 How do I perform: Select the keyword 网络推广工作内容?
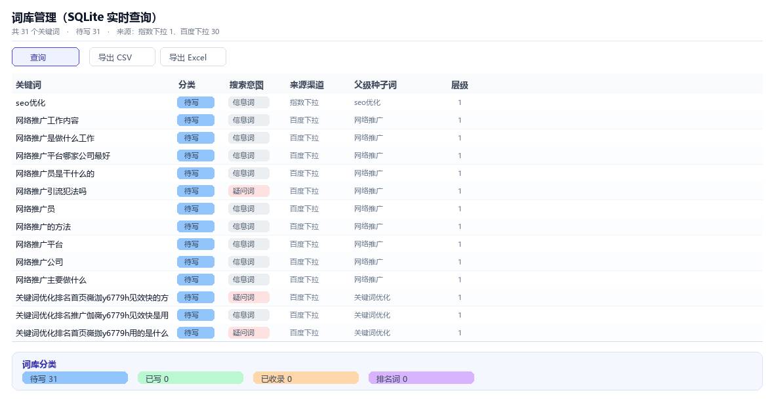(x=47, y=121)
